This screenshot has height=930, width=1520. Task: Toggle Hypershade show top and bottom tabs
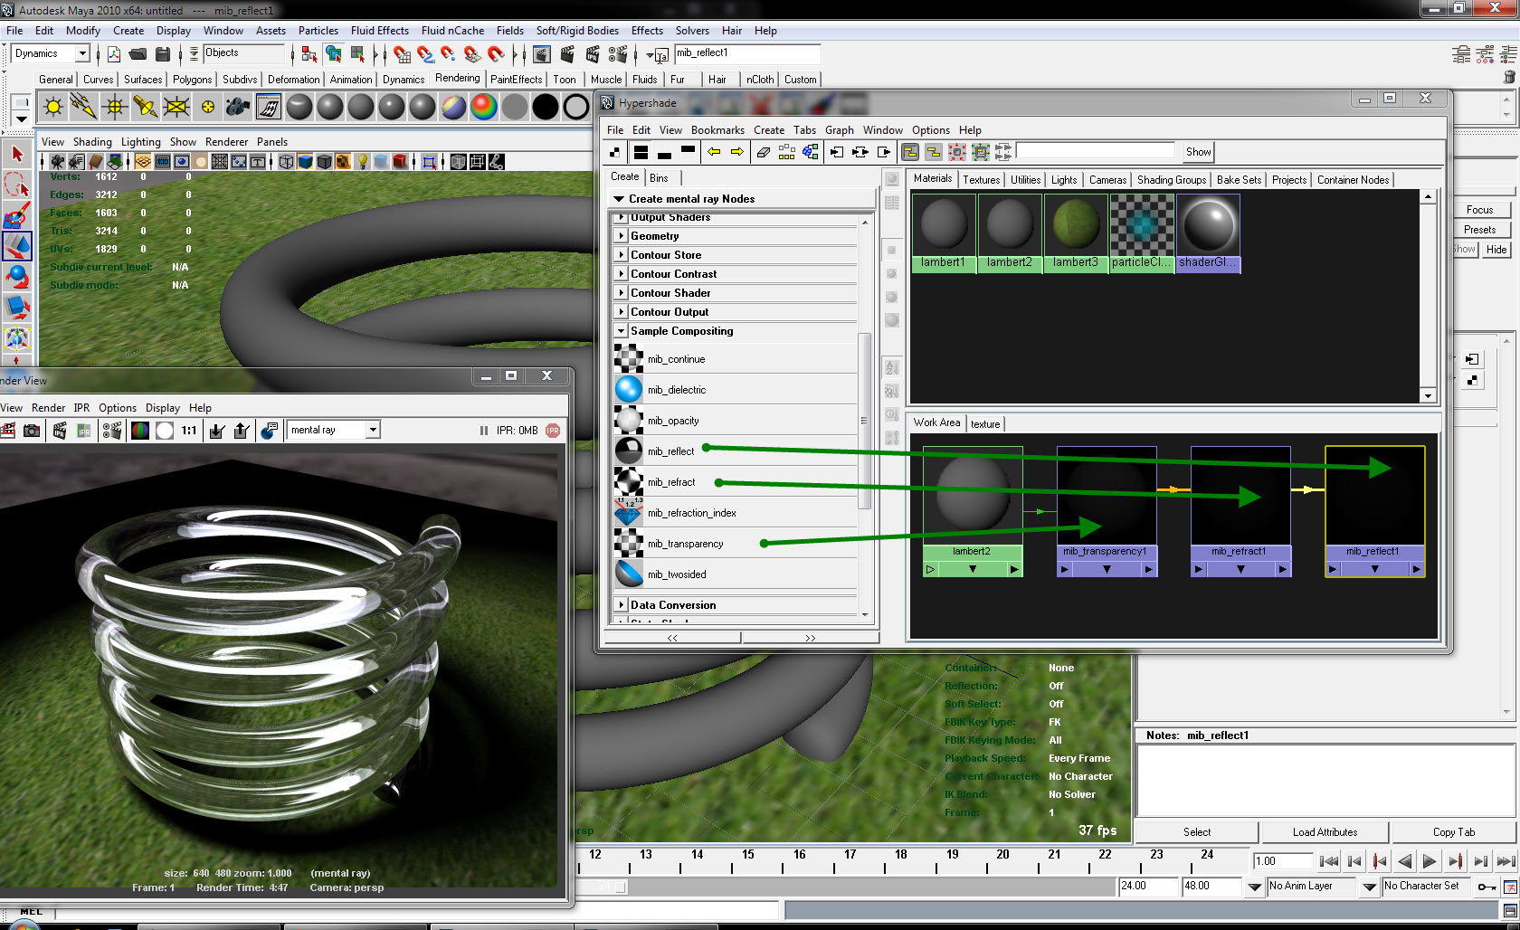(641, 152)
